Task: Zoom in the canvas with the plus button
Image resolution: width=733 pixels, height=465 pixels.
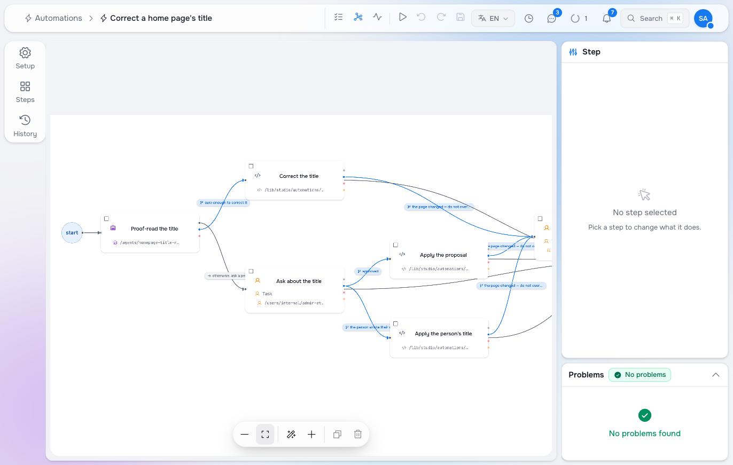Action: [311, 435]
